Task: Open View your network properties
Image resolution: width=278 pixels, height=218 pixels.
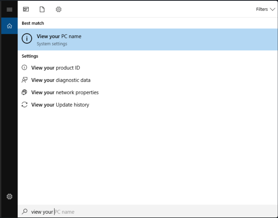Action: 65,92
